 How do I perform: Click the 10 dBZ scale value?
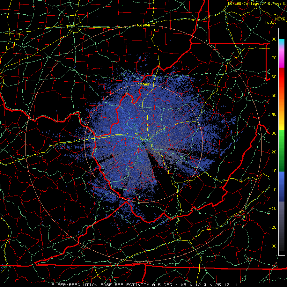pos(274,171)
